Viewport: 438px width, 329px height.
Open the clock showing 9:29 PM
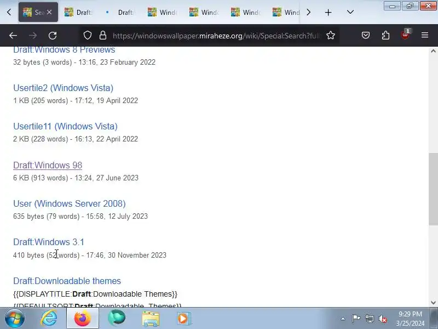pyautogui.click(x=410, y=319)
